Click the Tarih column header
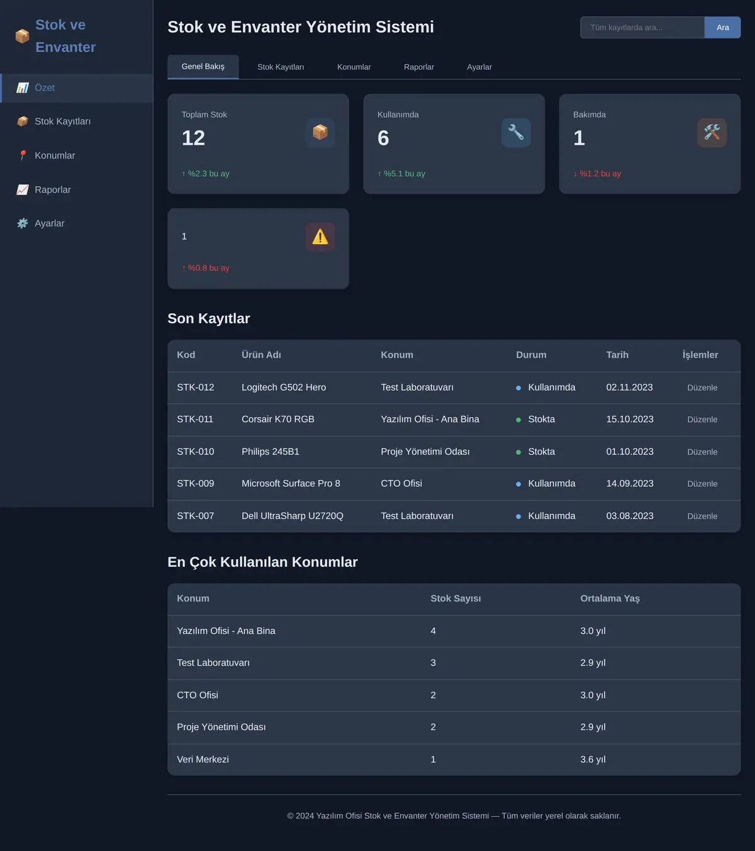This screenshot has width=755, height=851. [617, 355]
